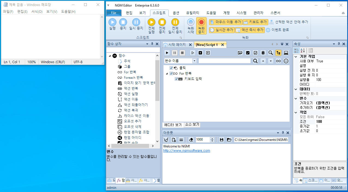The height and width of the screenshot is (192, 348).
Task: Uncheck the 키보드 입력 action checkbox
Action: click(x=176, y=79)
